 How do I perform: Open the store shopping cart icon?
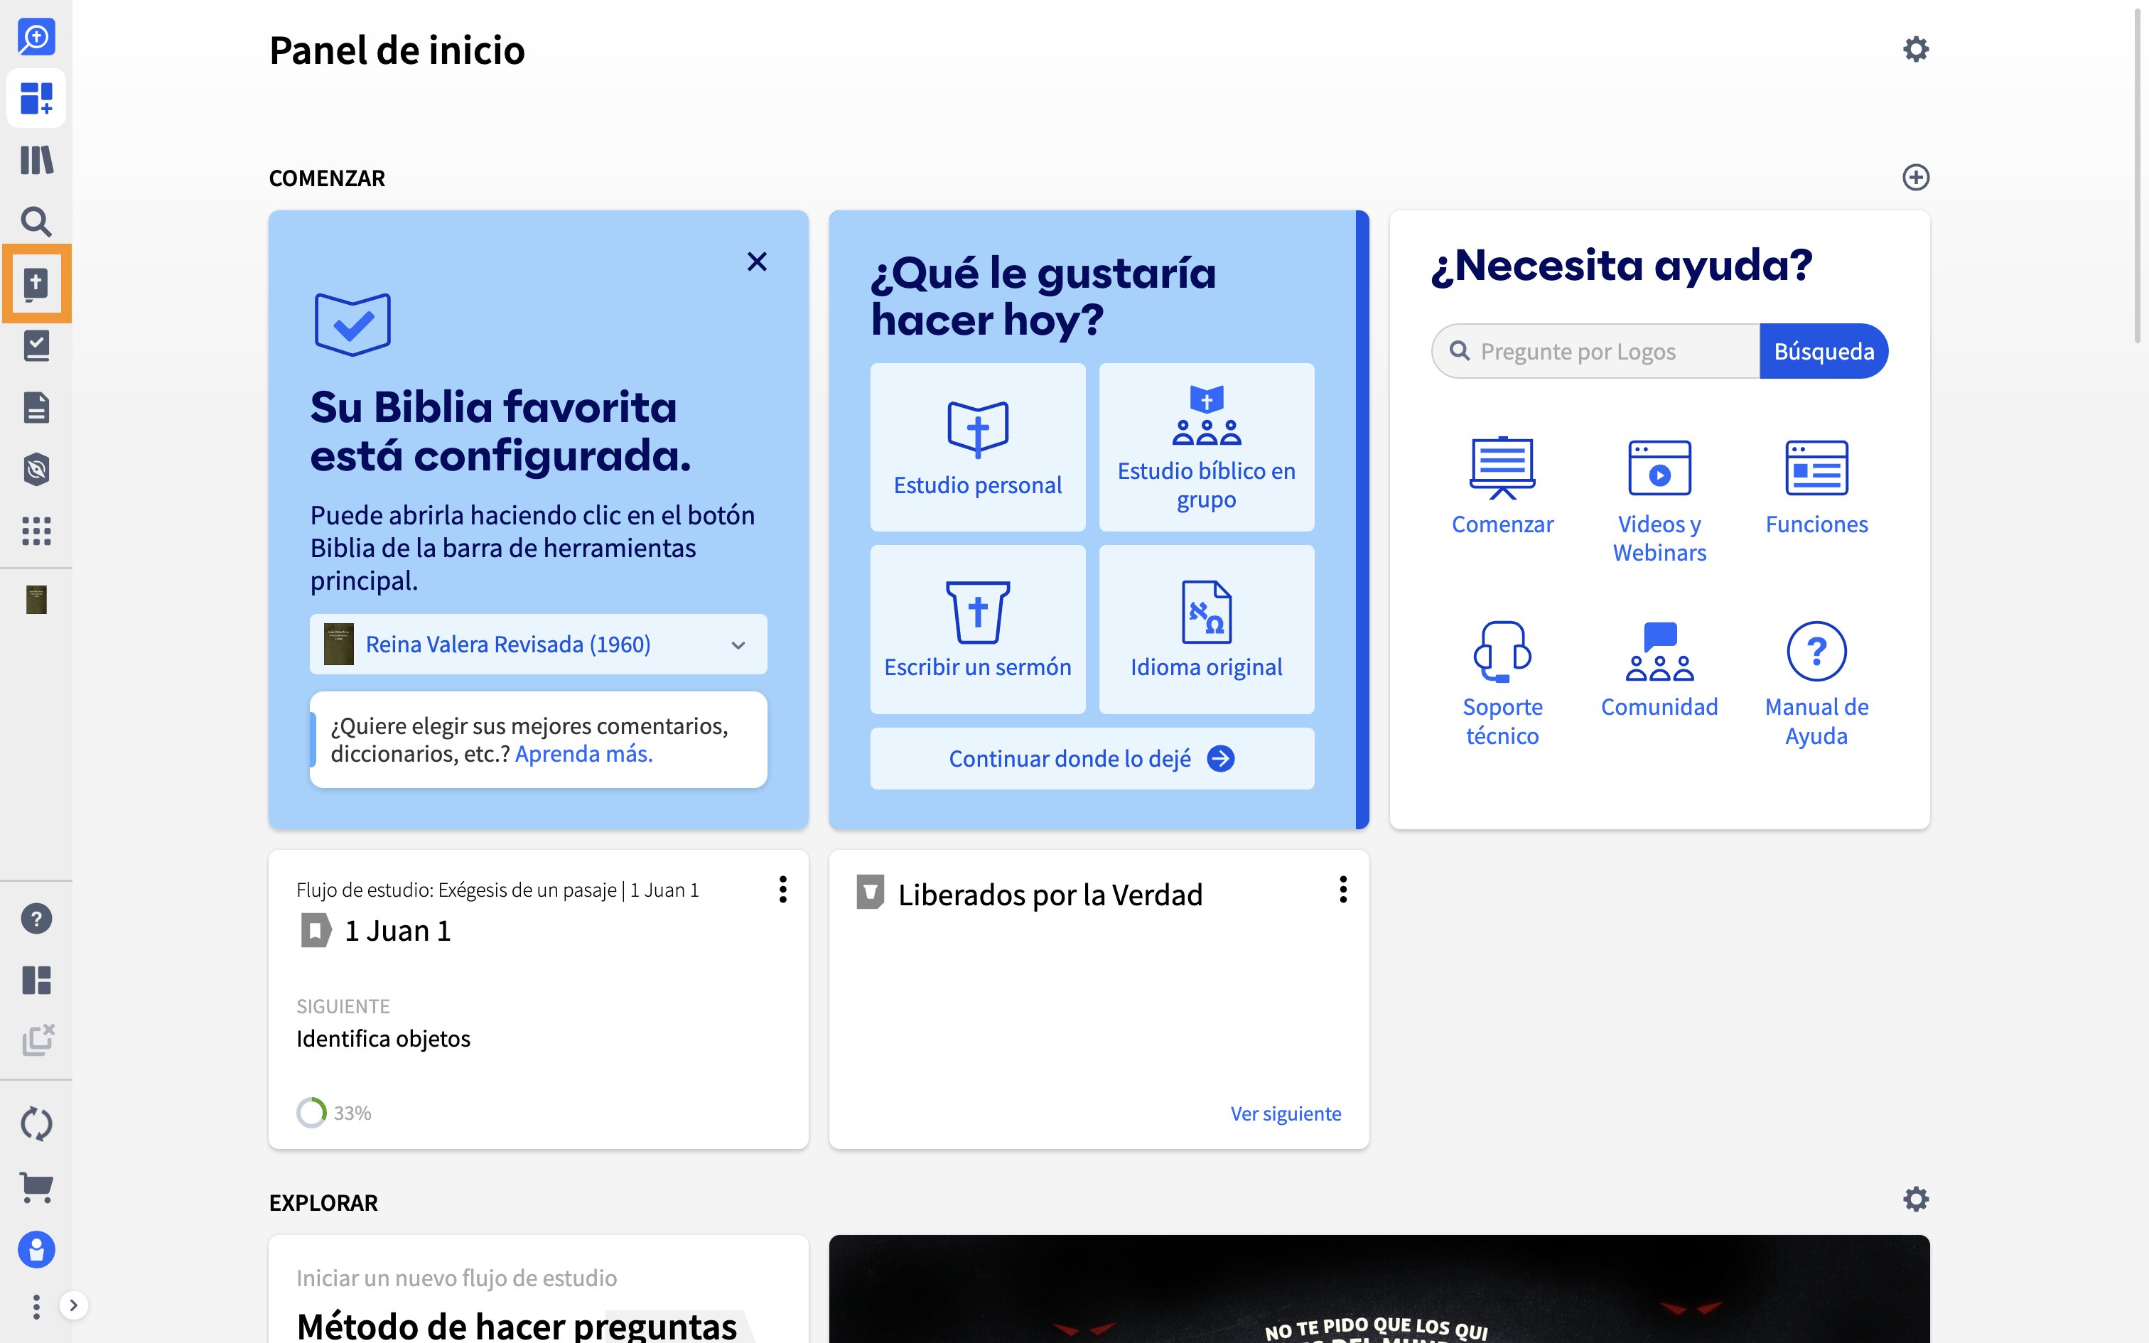(36, 1187)
